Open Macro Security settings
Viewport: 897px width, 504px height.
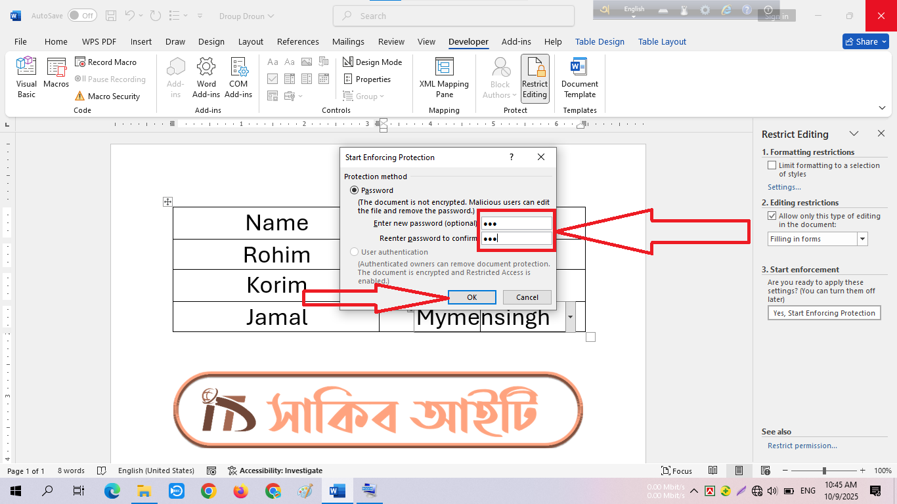107,96
